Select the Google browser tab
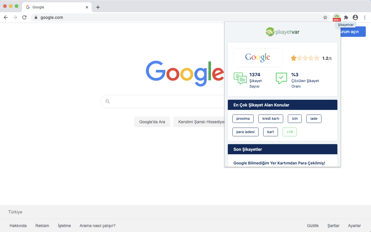The height and width of the screenshot is (232, 371). click(x=55, y=7)
